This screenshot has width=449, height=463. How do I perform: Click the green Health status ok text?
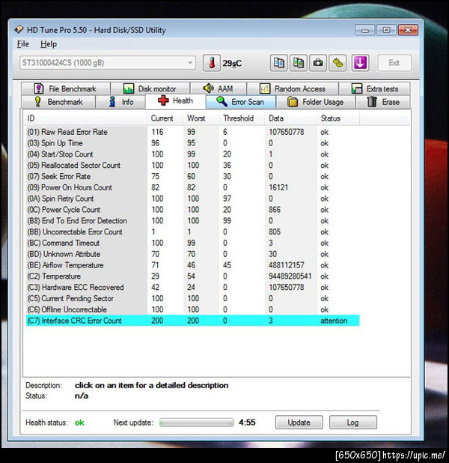click(79, 423)
